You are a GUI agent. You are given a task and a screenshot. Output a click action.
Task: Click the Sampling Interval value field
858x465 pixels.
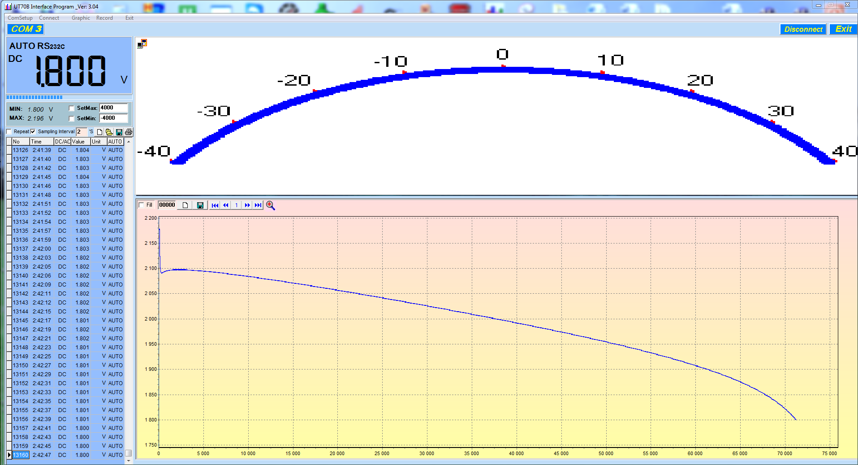(x=81, y=132)
